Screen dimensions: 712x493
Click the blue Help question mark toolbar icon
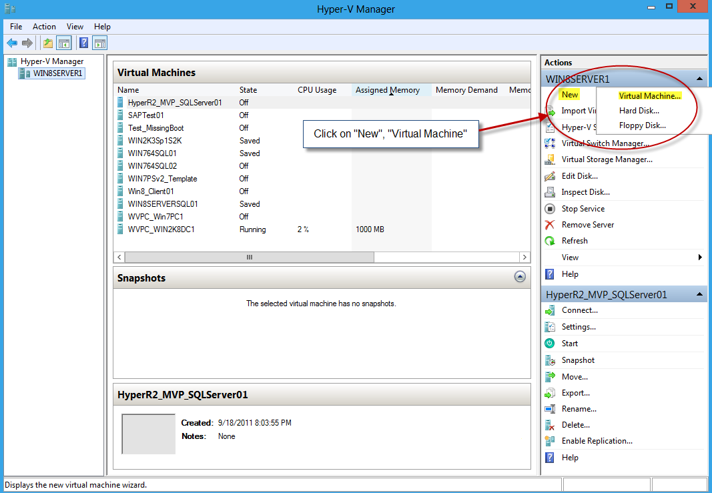[x=83, y=43]
